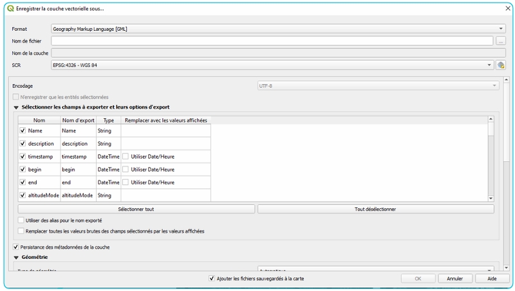Uncheck the description field checkbox
This screenshot has height=291, width=515.
23,143
